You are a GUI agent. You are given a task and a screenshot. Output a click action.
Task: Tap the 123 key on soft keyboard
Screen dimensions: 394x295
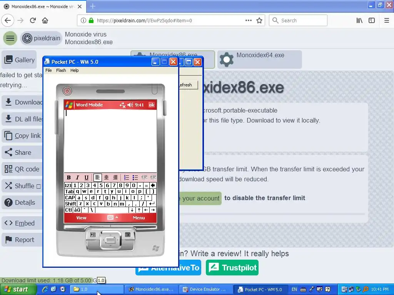pos(68,186)
